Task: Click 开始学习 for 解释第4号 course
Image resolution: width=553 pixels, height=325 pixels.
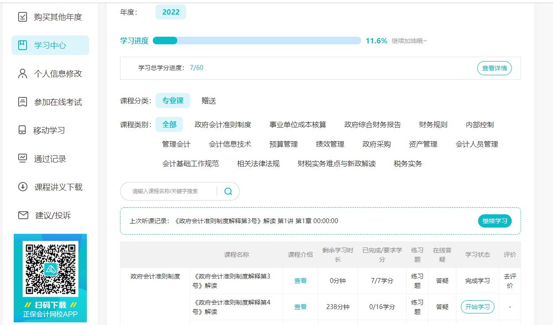Action: pyautogui.click(x=477, y=306)
